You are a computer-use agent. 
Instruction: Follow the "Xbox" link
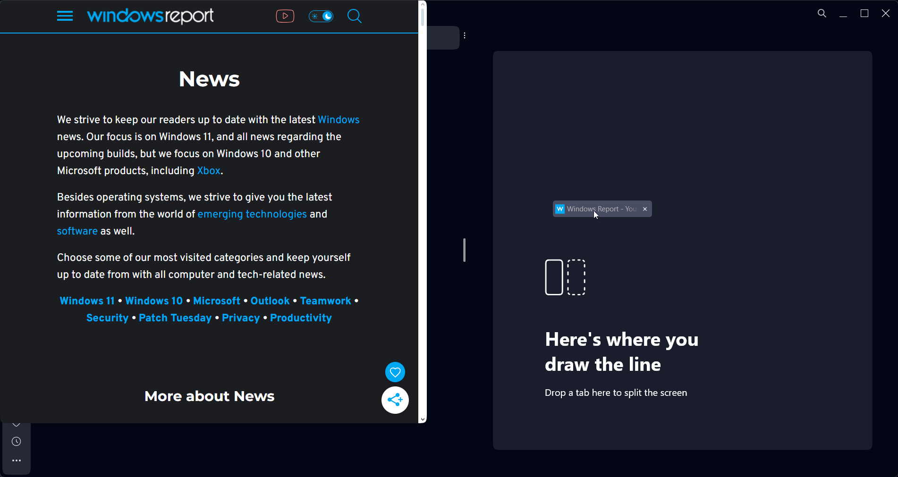(x=209, y=171)
